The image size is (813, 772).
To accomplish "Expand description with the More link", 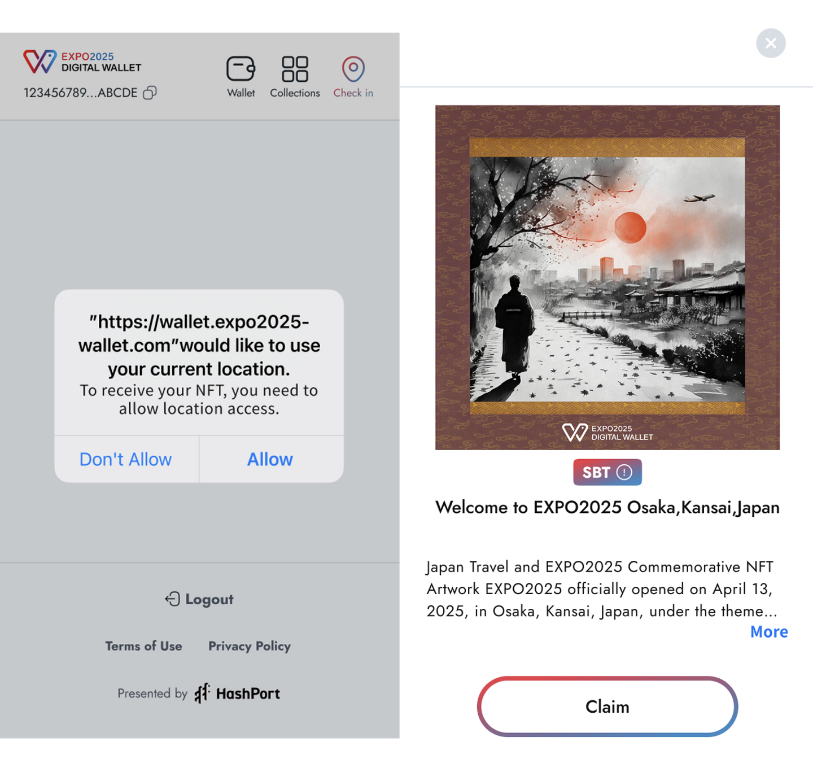I will (x=769, y=632).
